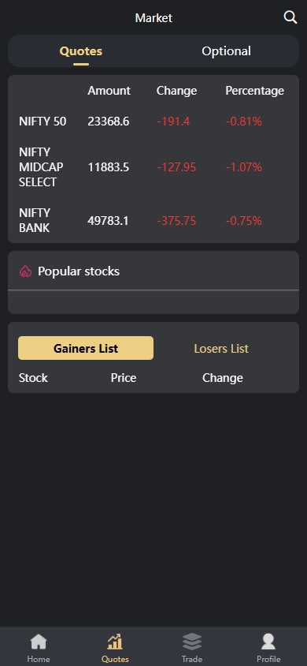Click the Price column header
307x666 pixels.
(x=124, y=378)
